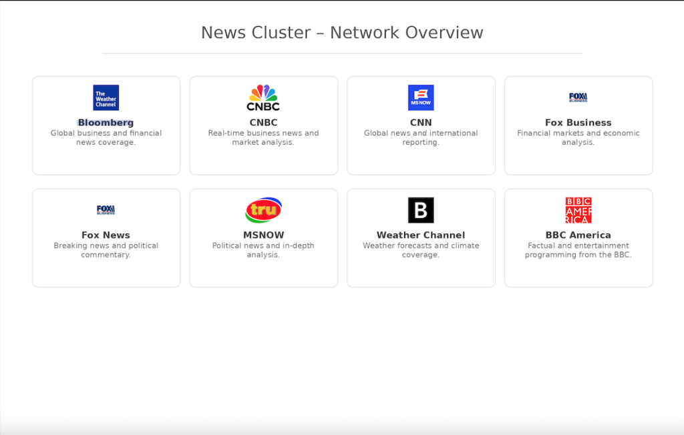Click 'Weather forecasts and climate coverage' description

[421, 250]
